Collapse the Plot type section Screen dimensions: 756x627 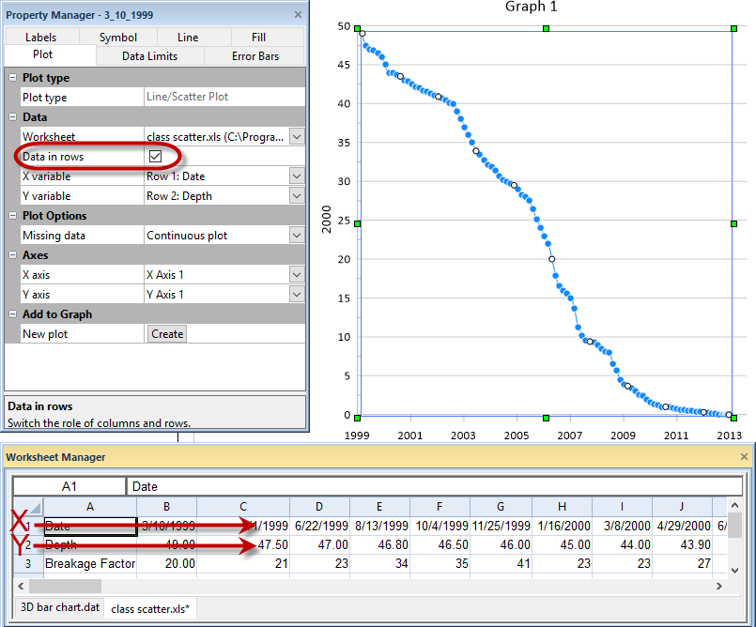click(x=13, y=78)
